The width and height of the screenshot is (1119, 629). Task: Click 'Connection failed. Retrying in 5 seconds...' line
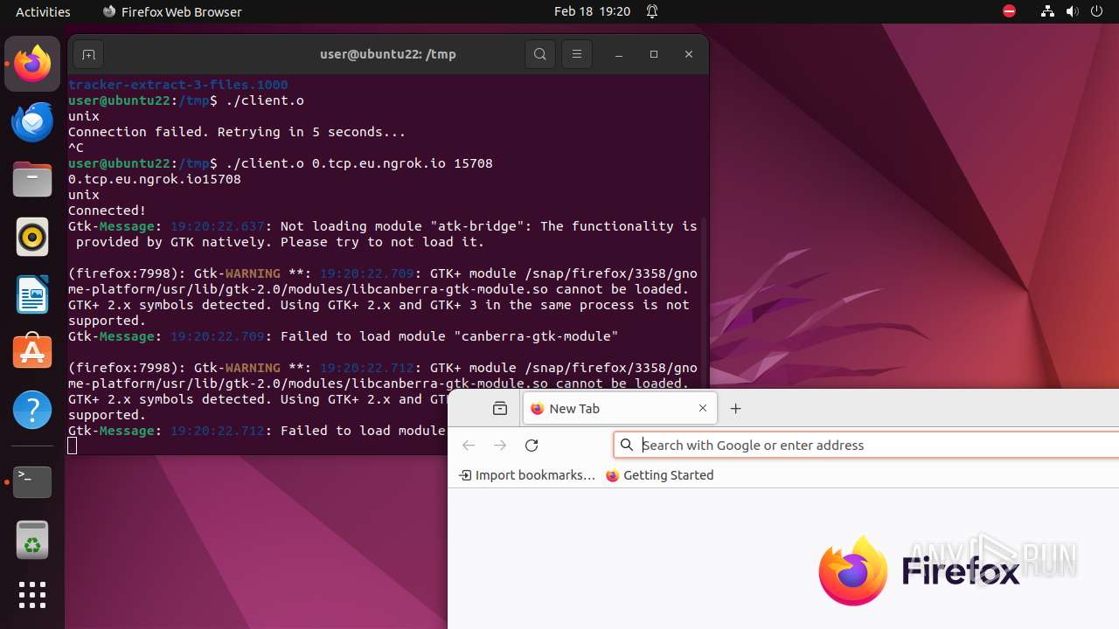click(x=237, y=132)
